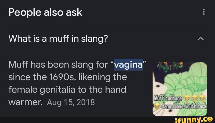Click the highlighted word "vagina"
The image size is (215, 123).
[128, 64]
